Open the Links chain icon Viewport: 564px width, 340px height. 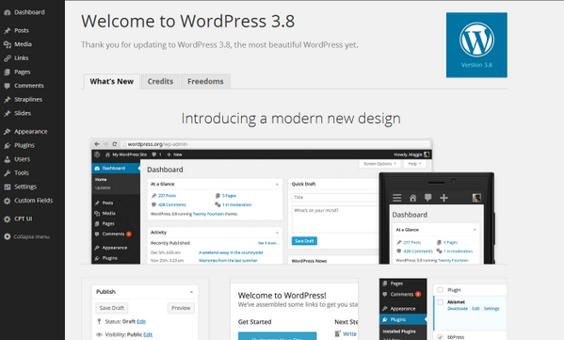tap(7, 58)
